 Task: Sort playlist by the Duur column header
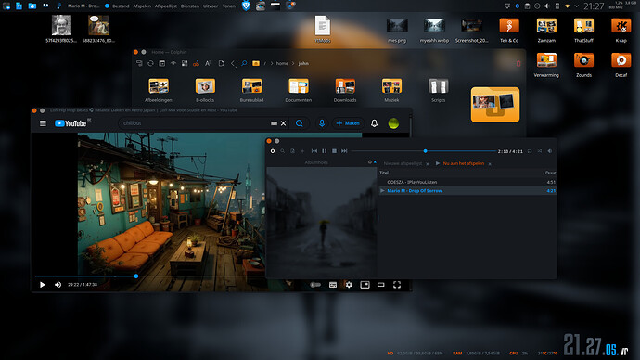(550, 173)
